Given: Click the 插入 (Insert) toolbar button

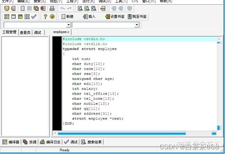Looking at the screenshot, I should point(89,17).
